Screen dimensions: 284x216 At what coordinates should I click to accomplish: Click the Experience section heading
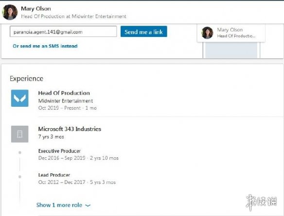tap(26, 79)
